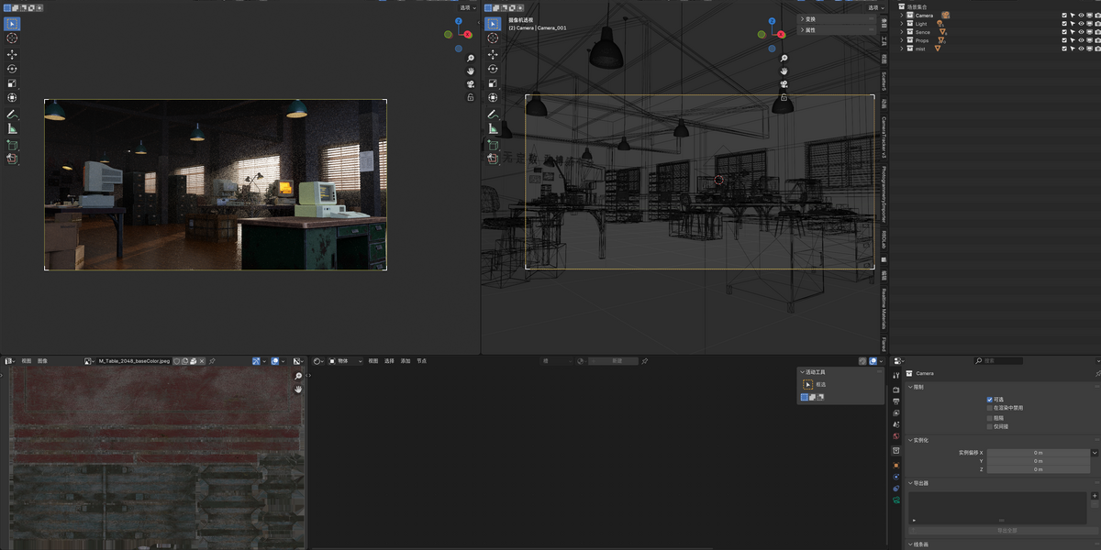Click the instance offset X value field

pyautogui.click(x=1038, y=453)
